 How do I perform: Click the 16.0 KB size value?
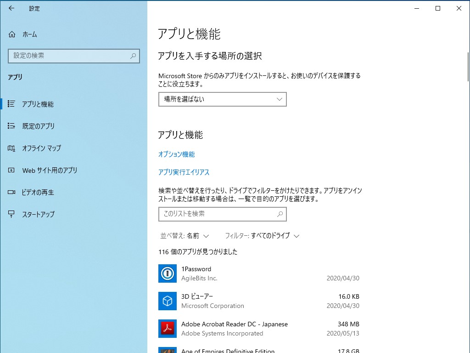tap(349, 296)
